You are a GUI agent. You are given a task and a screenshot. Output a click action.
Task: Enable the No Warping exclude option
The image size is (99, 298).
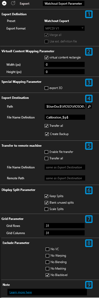click(47, 256)
